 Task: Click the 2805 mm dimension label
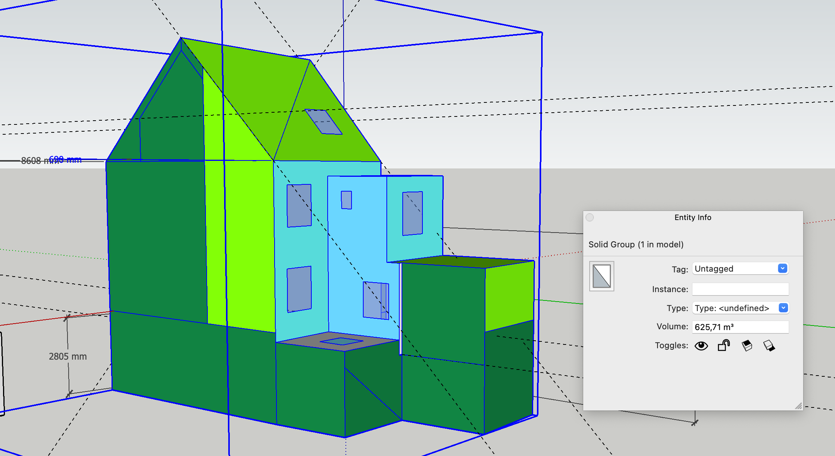coord(68,357)
